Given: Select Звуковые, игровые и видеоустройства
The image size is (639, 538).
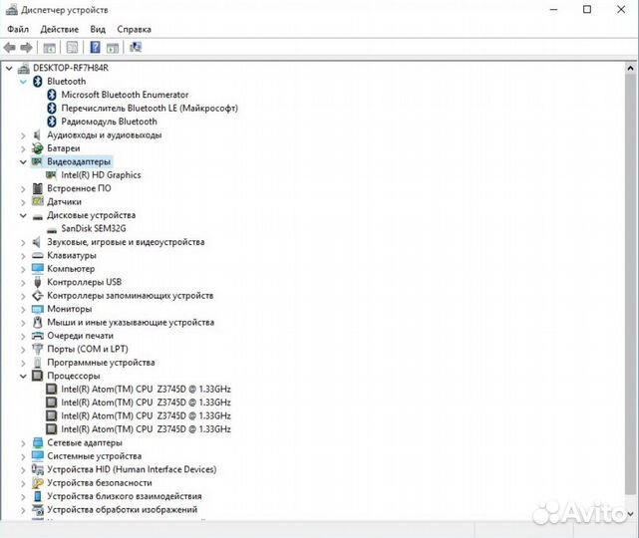Looking at the screenshot, I should tap(126, 242).
